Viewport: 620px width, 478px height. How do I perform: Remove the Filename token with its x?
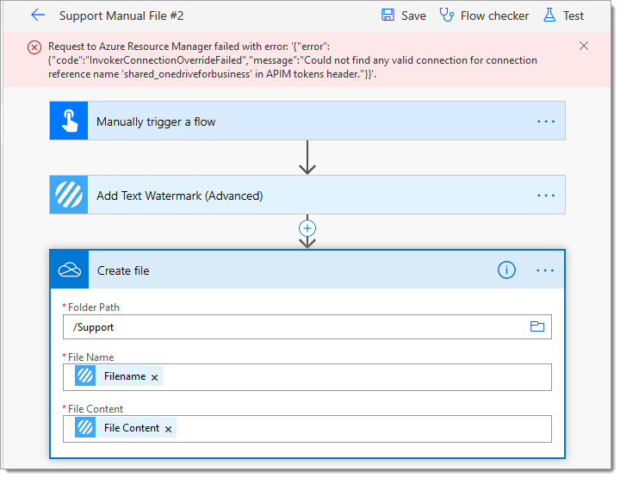[x=155, y=377]
